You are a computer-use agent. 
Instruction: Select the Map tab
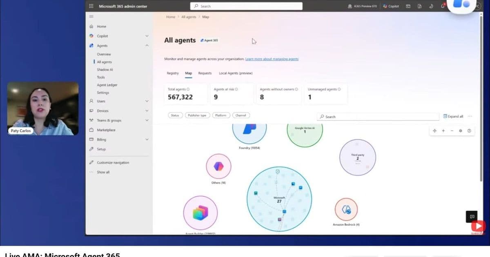tap(189, 73)
